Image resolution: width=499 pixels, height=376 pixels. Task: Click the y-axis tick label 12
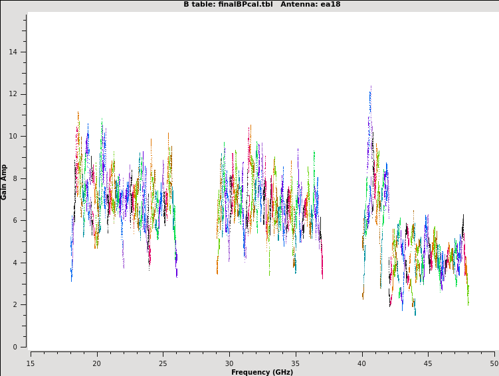[x=14, y=94]
